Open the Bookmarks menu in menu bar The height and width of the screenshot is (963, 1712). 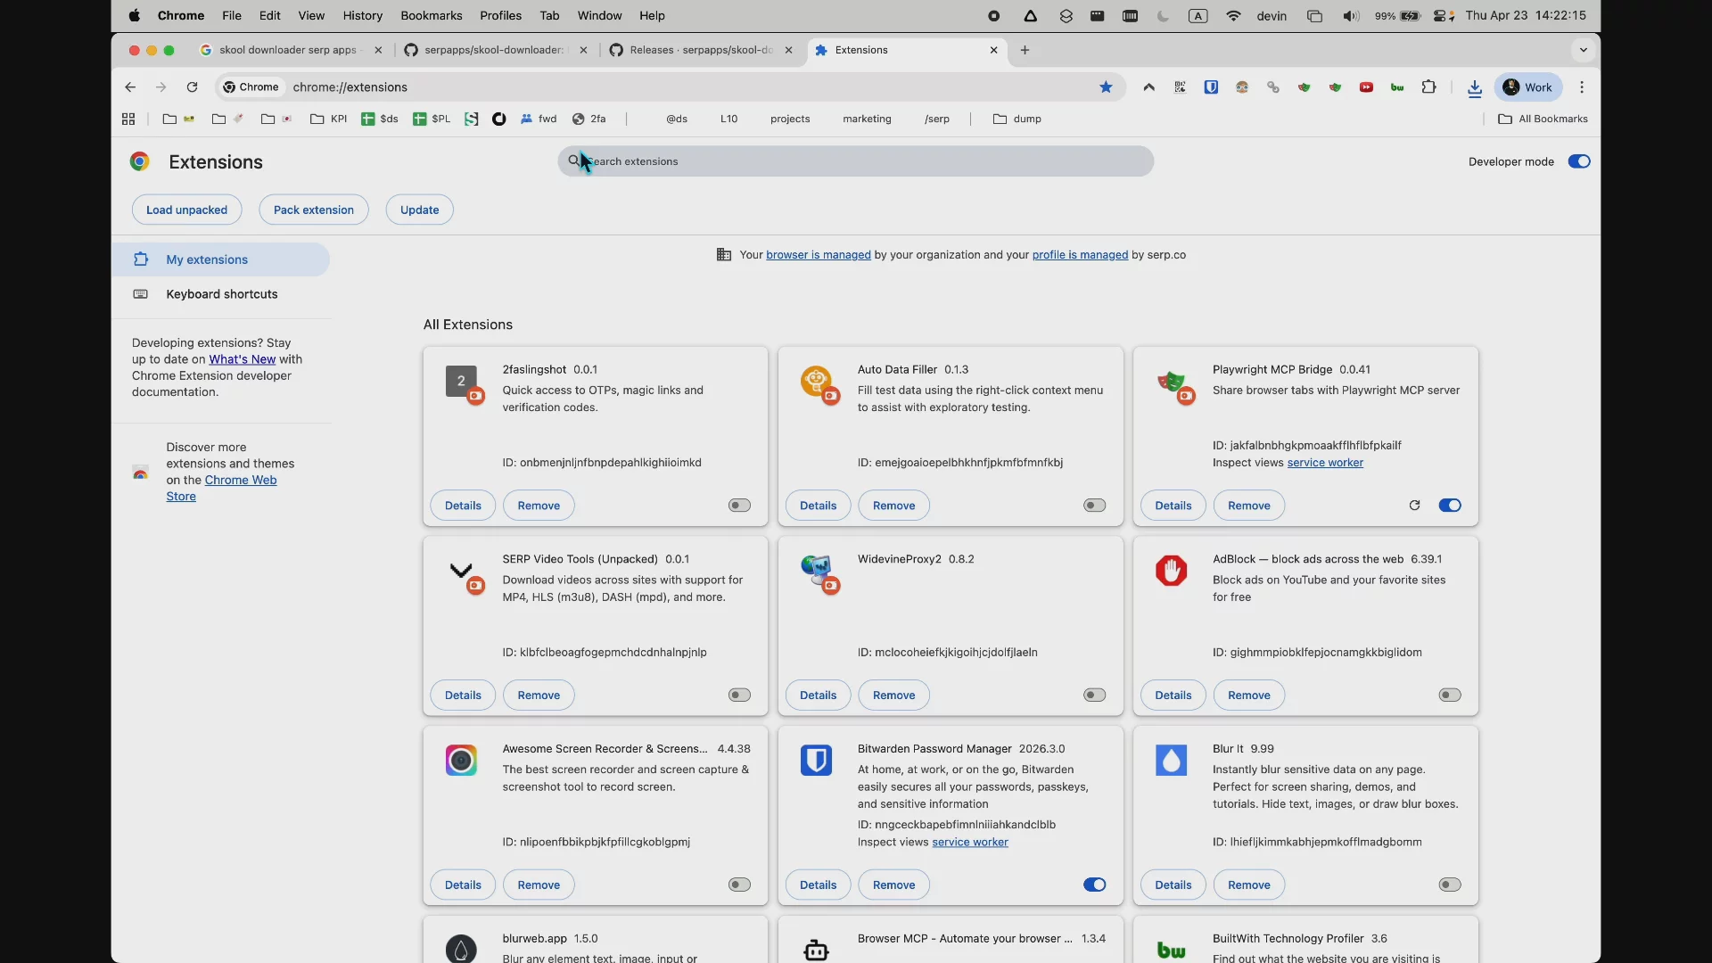click(x=432, y=16)
